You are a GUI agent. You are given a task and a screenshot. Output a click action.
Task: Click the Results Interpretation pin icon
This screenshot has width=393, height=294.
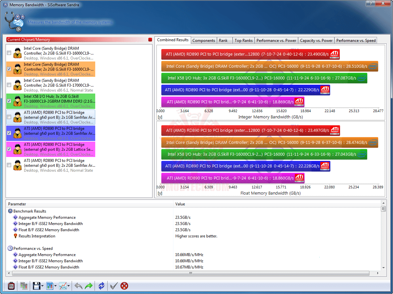(15, 236)
